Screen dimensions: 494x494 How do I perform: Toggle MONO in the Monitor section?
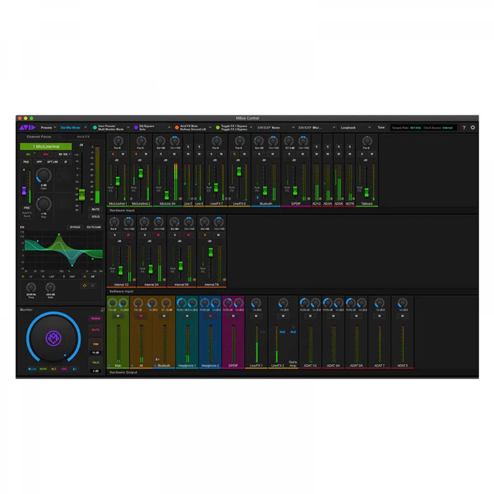[96, 319]
